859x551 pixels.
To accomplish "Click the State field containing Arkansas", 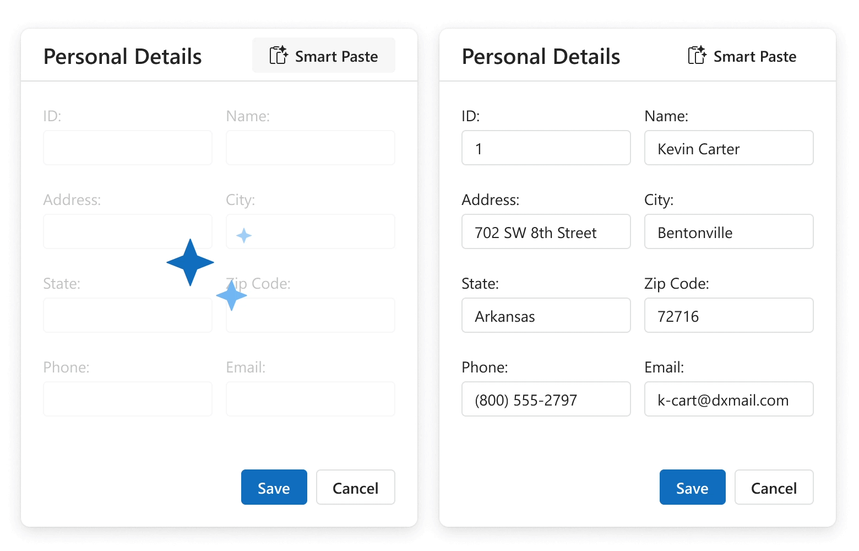I will tap(546, 315).
